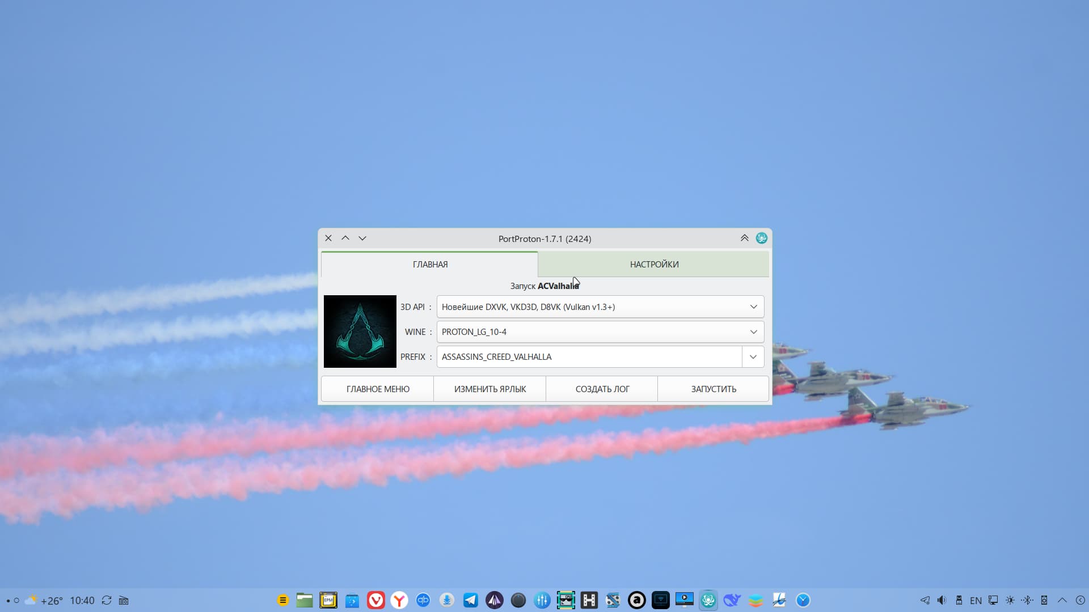Launch the game with ЗАПУСТИТЬ
1089x612 pixels.
click(714, 389)
